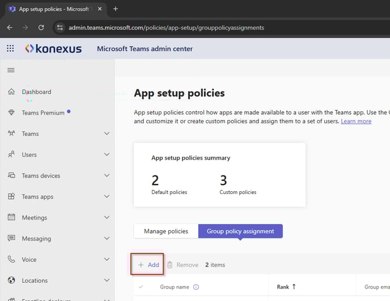
Task: Expand the Teams menu chevron
Action: pyautogui.click(x=107, y=134)
